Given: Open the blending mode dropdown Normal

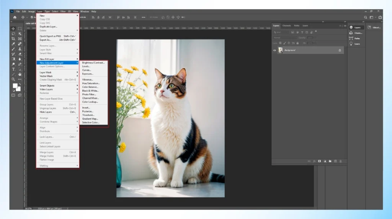Looking at the screenshot, I should 284,38.
